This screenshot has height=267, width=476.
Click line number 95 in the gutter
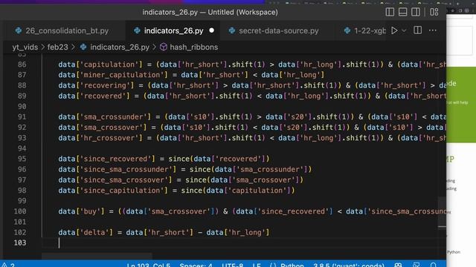click(x=22, y=159)
